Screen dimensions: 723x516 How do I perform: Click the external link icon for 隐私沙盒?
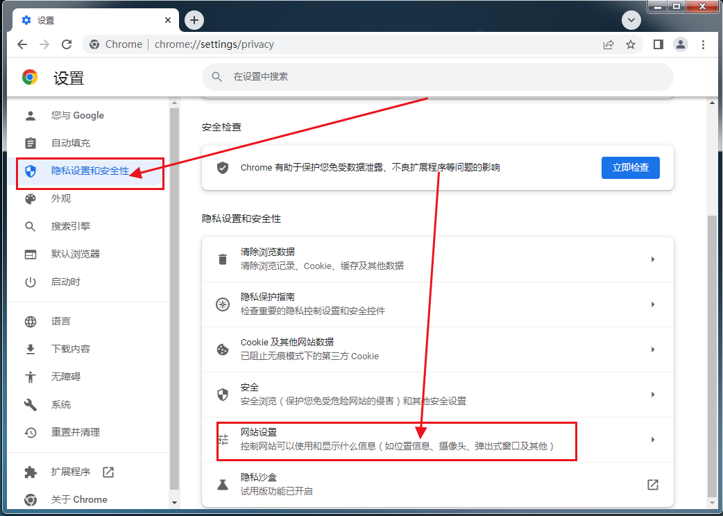[653, 485]
